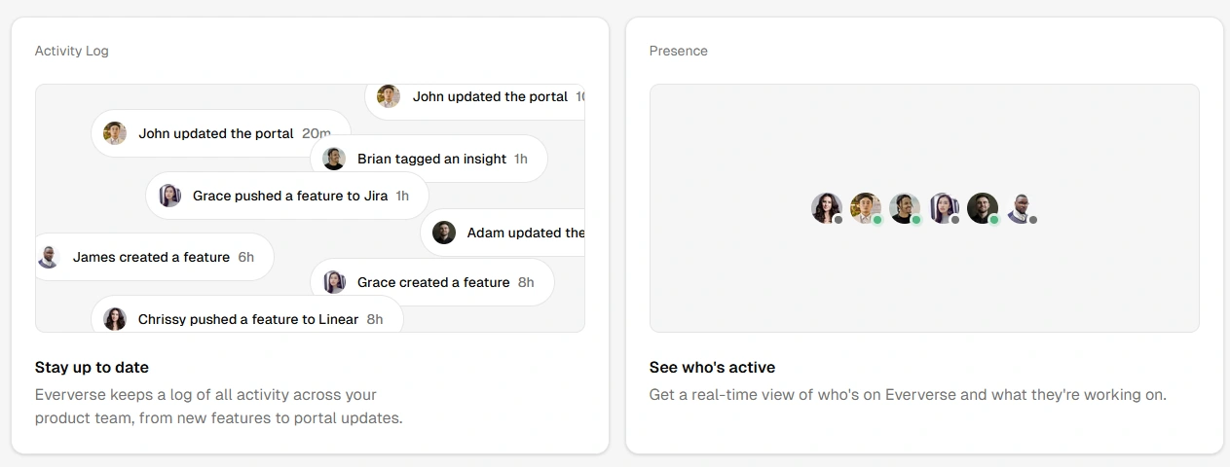Click the 'Stay up to date' heading
Image resolution: width=1230 pixels, height=467 pixels.
coord(92,368)
